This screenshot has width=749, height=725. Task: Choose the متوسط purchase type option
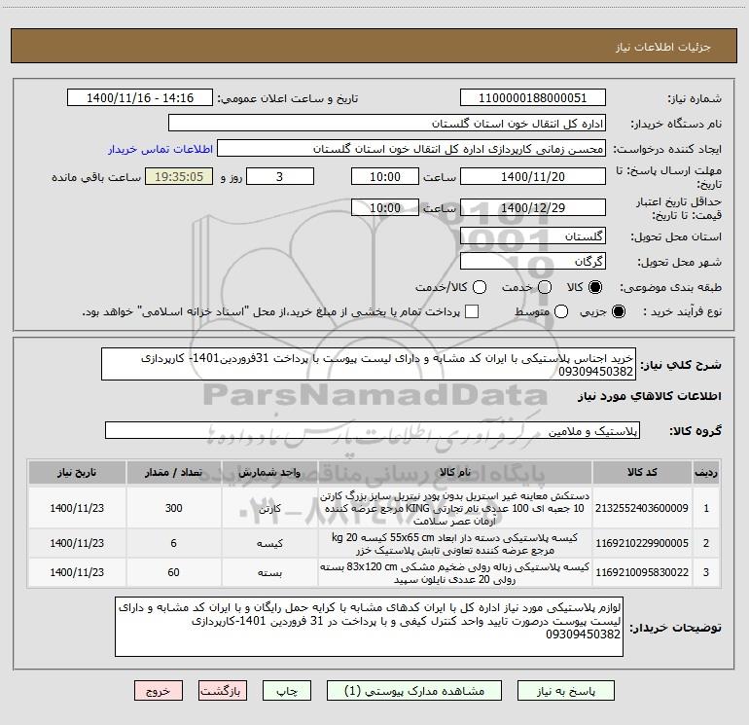tap(561, 312)
